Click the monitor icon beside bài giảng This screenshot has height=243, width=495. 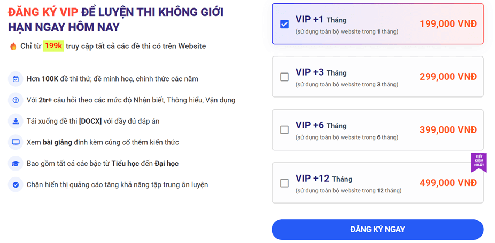click(x=16, y=142)
